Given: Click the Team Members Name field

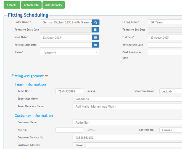Looking at the screenshot, I should [x=127, y=106].
